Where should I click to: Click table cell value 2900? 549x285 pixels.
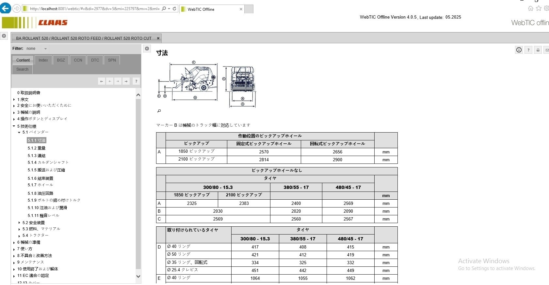(337, 160)
